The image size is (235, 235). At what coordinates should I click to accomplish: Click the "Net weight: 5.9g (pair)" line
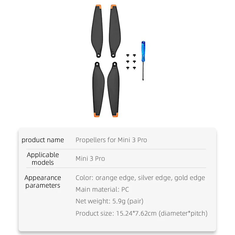(x=109, y=201)
